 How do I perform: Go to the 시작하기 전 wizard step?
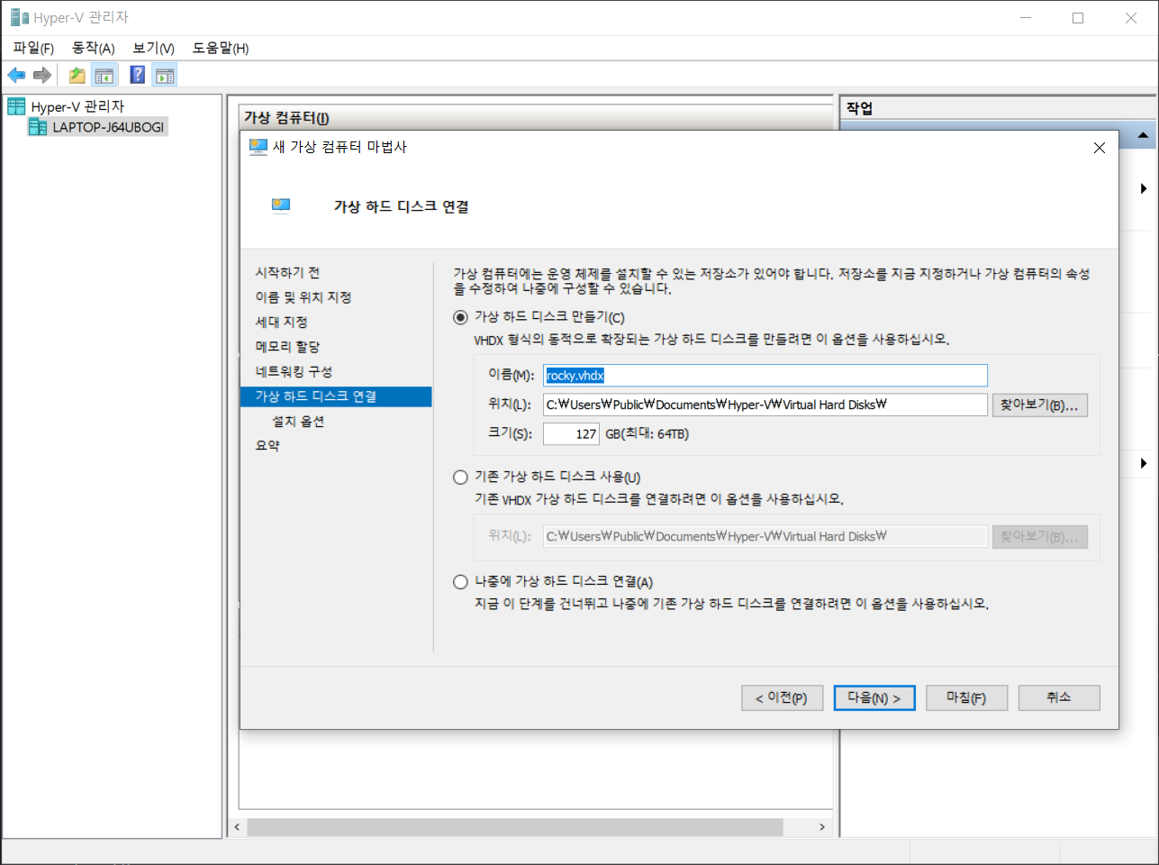pos(287,273)
